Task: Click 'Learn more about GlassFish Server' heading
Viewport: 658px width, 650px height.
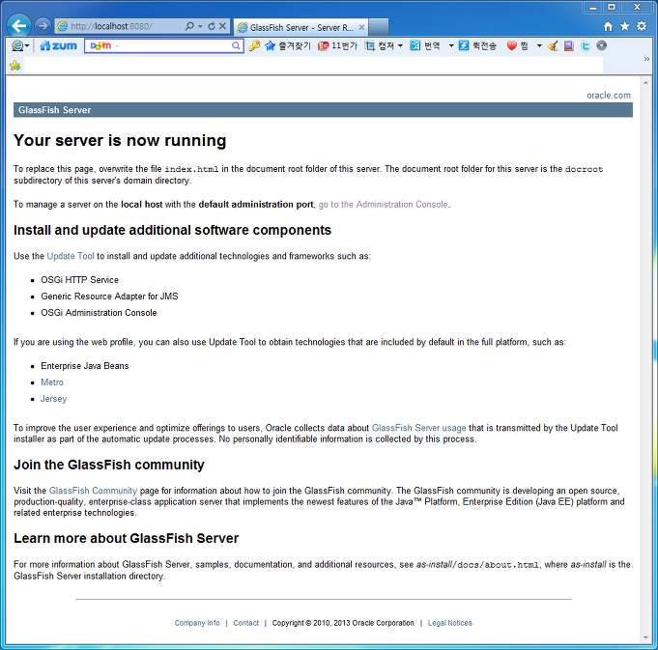Action: (127, 538)
